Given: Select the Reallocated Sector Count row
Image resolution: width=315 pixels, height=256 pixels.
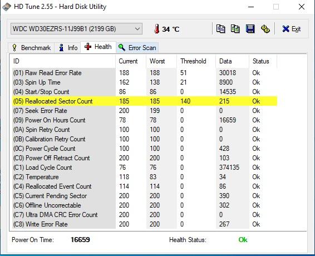Looking at the screenshot, I should (x=145, y=101).
